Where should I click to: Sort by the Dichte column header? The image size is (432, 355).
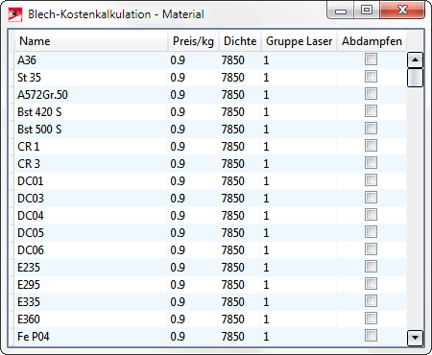[240, 41]
